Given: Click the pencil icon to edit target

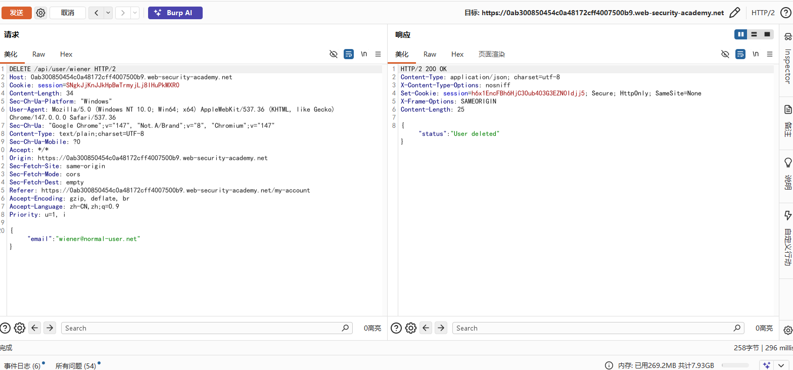Looking at the screenshot, I should click(x=735, y=13).
